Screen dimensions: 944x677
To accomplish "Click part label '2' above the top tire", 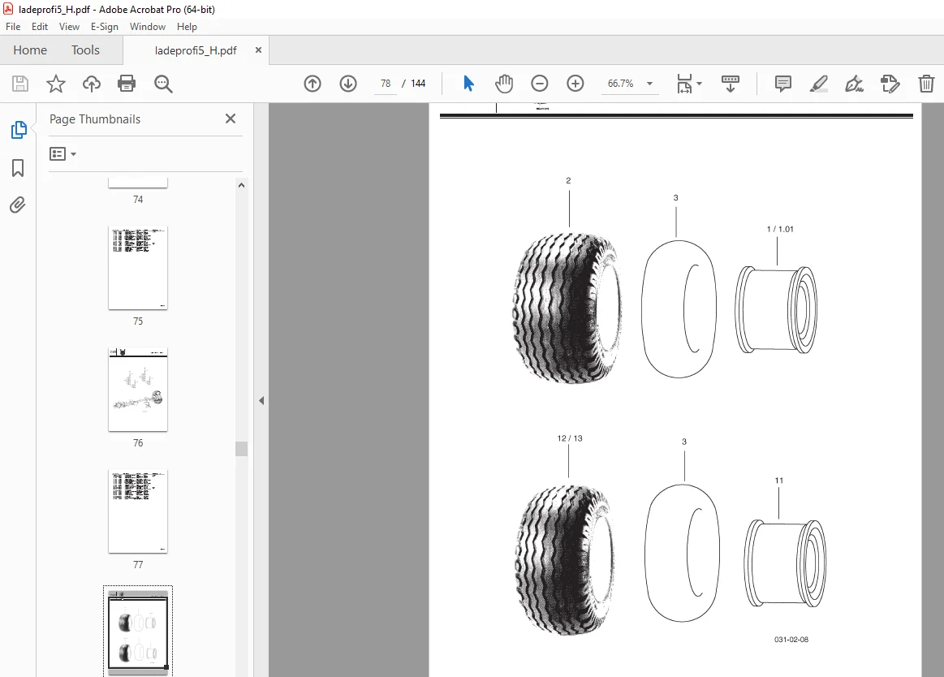I will pos(568,180).
